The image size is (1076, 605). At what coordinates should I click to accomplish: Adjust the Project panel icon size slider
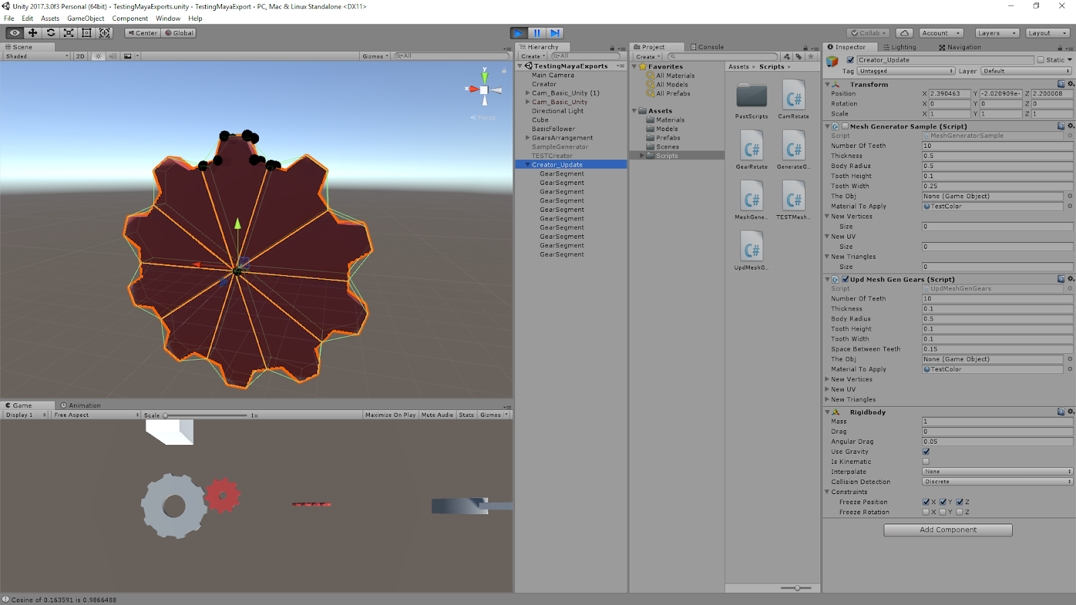pos(797,588)
